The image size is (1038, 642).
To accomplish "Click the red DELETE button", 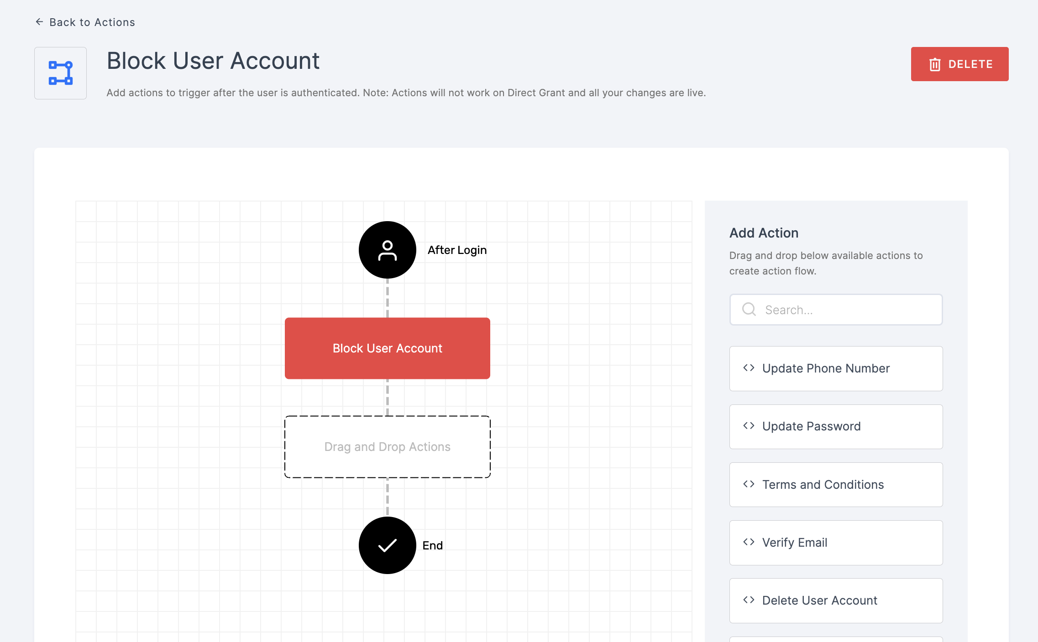I will pyautogui.click(x=960, y=64).
